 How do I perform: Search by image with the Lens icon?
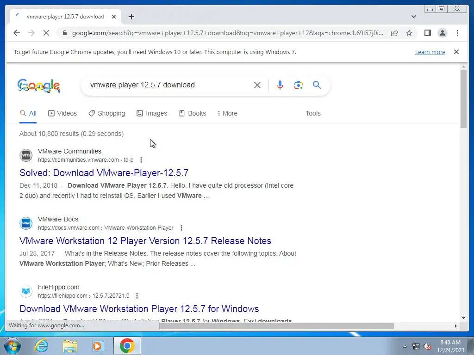click(x=299, y=85)
